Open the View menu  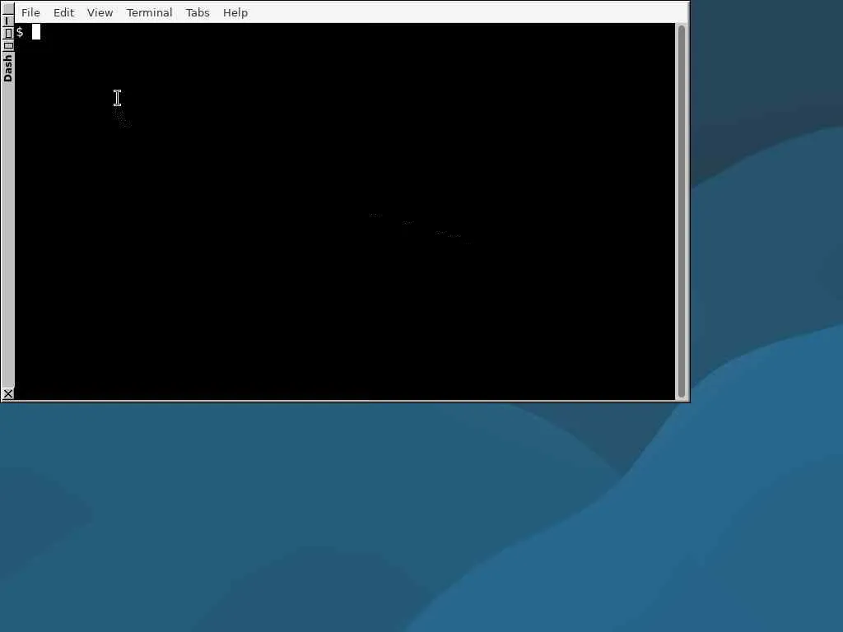(100, 12)
